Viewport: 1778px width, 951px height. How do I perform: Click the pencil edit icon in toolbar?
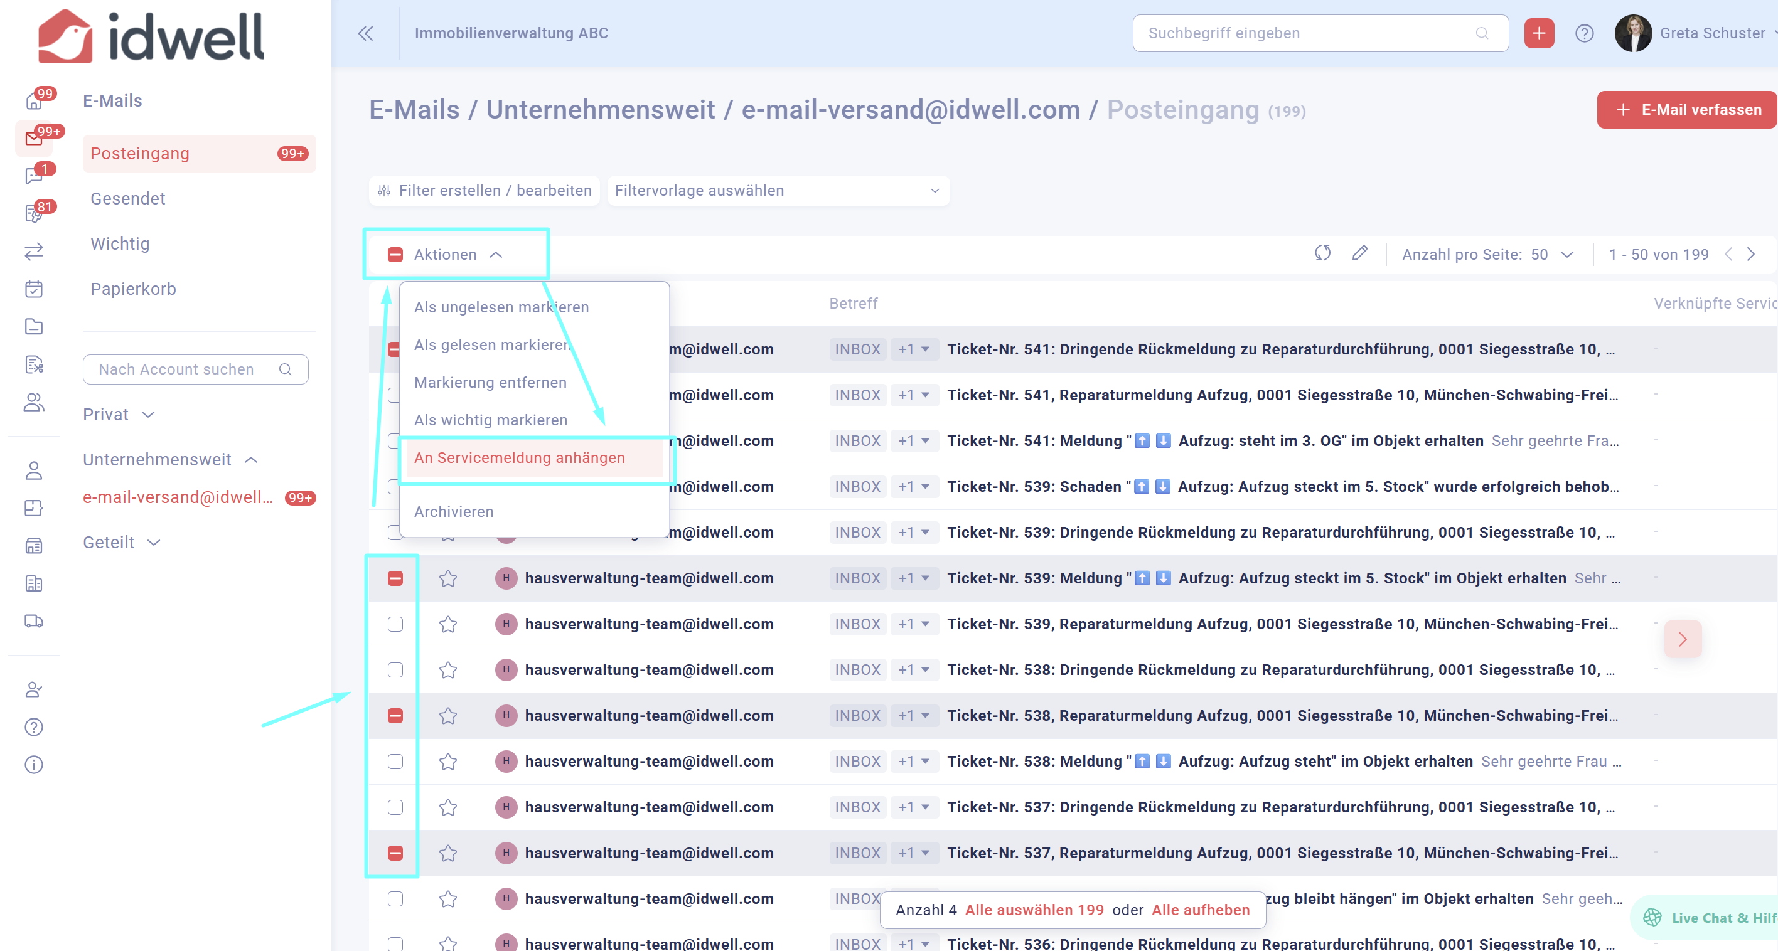click(1359, 253)
